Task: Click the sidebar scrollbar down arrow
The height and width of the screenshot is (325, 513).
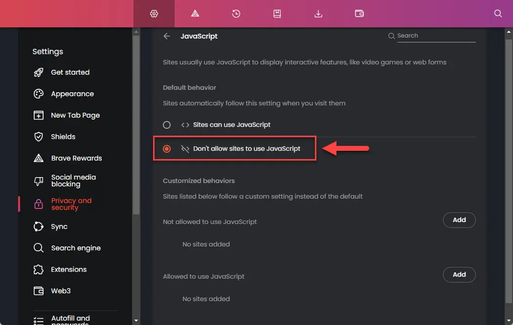Action: [x=136, y=321]
